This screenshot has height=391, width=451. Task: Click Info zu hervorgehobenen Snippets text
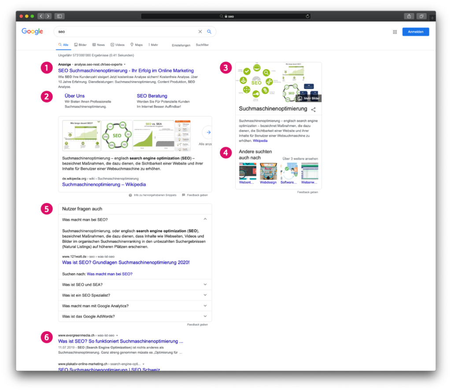155,195
